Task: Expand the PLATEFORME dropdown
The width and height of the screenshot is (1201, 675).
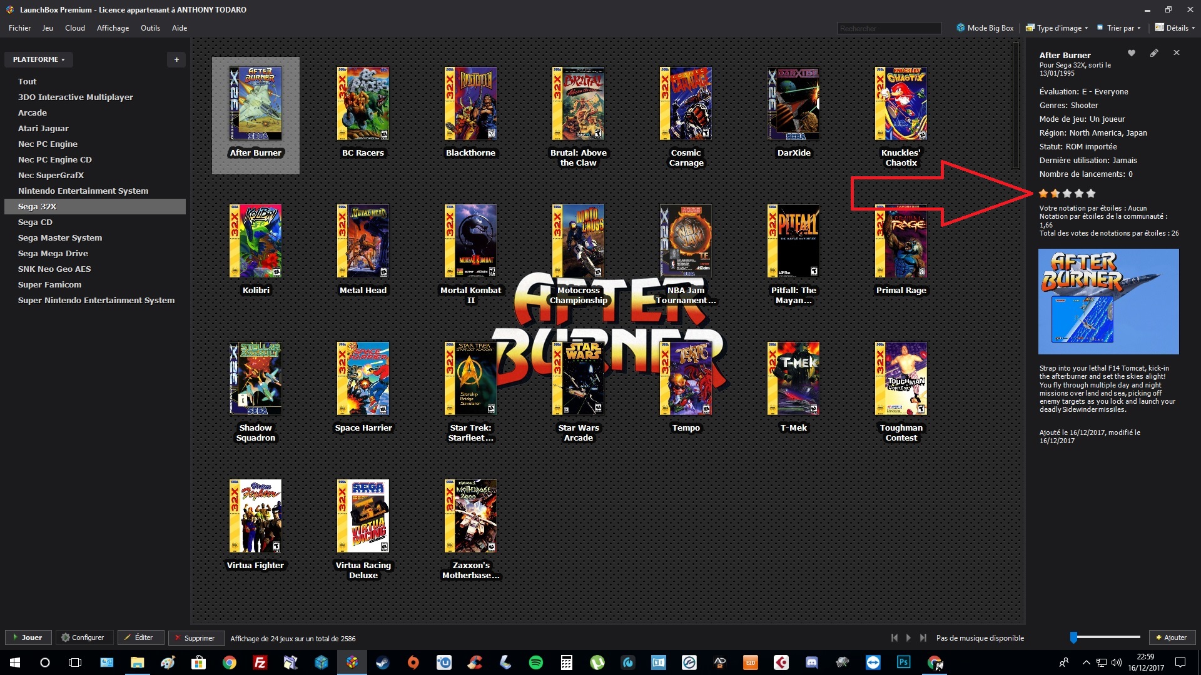Action: [39, 59]
